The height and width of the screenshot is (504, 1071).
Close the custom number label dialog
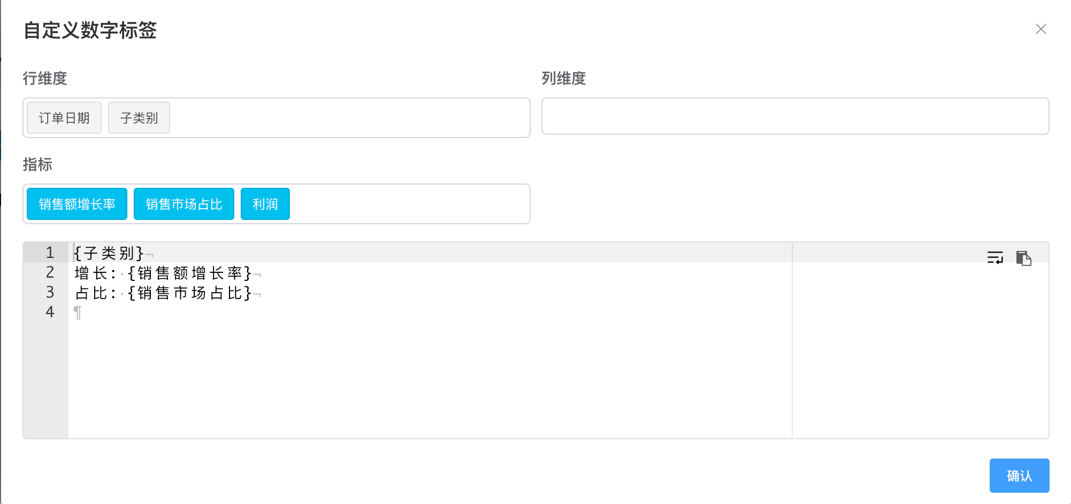[x=1041, y=29]
